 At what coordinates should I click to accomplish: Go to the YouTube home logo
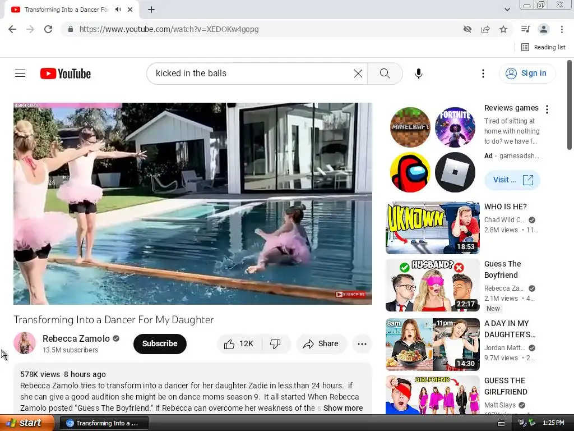point(66,74)
